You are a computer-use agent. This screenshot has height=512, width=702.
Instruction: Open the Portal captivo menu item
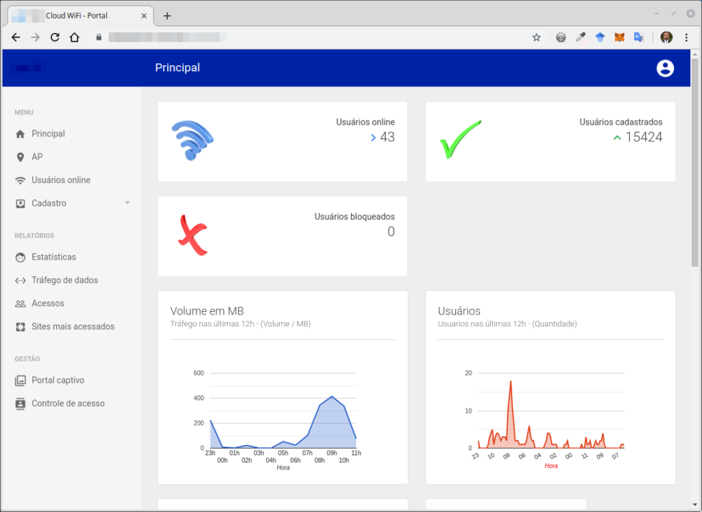[x=58, y=380]
